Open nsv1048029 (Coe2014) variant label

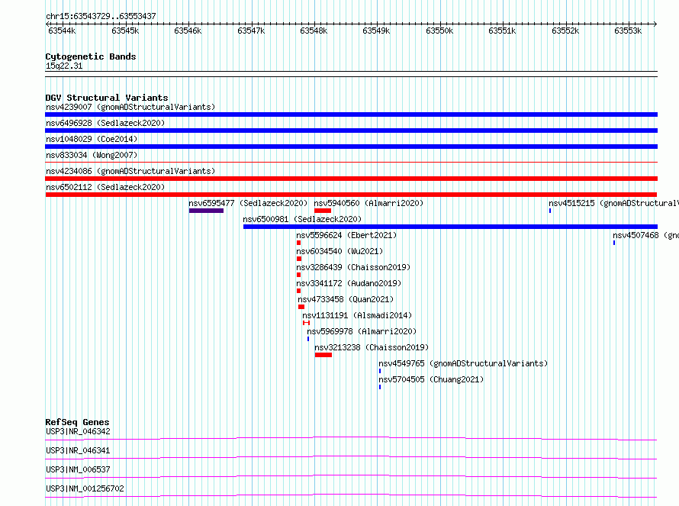click(x=92, y=139)
